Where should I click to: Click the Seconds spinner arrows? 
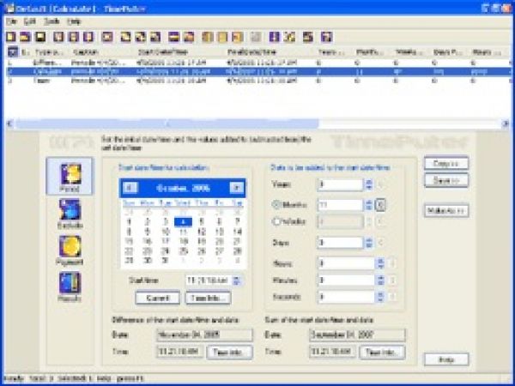pos(380,297)
